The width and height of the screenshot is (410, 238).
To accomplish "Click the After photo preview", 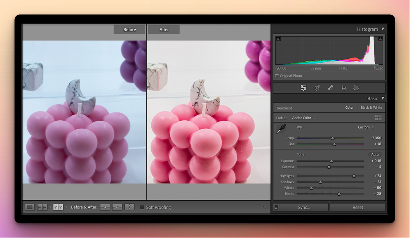I will tap(209, 112).
